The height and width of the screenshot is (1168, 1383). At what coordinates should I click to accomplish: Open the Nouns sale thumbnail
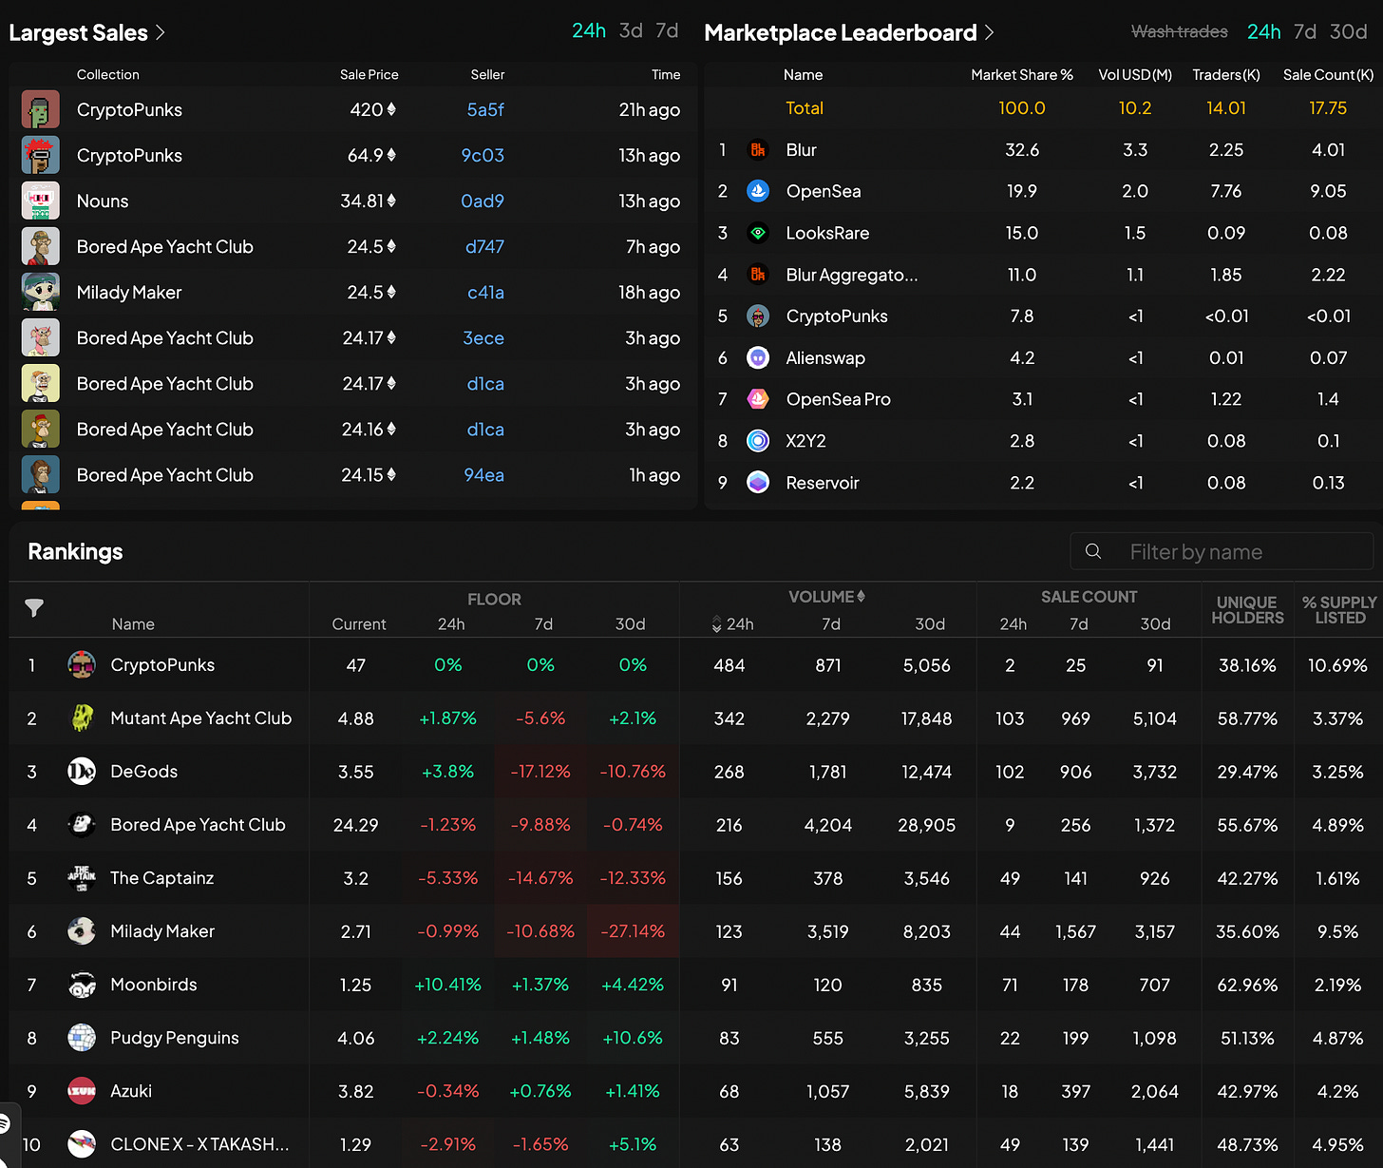[41, 201]
